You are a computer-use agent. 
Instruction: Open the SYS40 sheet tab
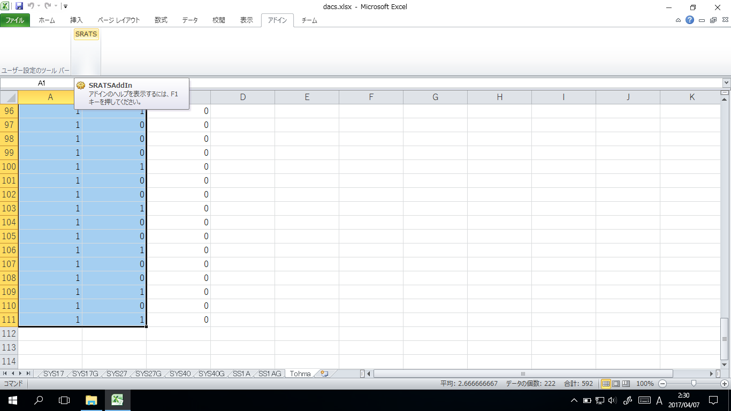click(x=180, y=374)
